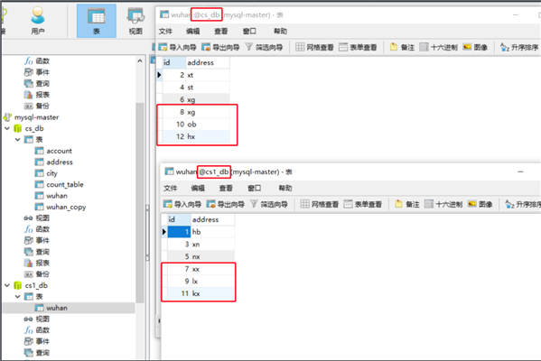This screenshot has height=361, width=541.
Task: Select cell 'xn' in row 3
Action: (212, 244)
